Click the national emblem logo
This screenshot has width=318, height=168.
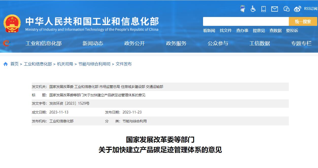point(12,23)
